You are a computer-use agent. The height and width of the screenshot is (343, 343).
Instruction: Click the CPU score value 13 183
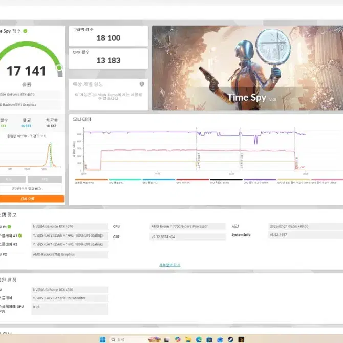click(x=109, y=60)
